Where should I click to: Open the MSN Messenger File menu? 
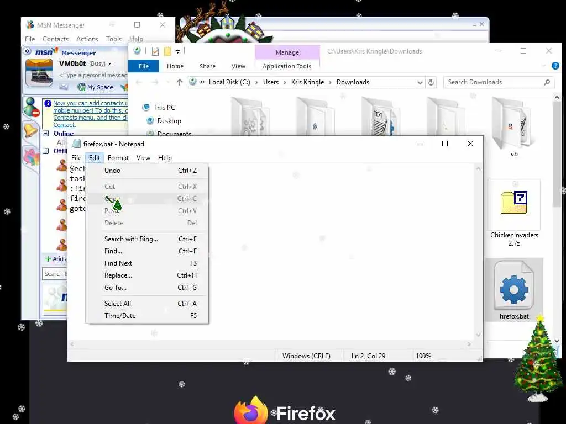[30, 39]
